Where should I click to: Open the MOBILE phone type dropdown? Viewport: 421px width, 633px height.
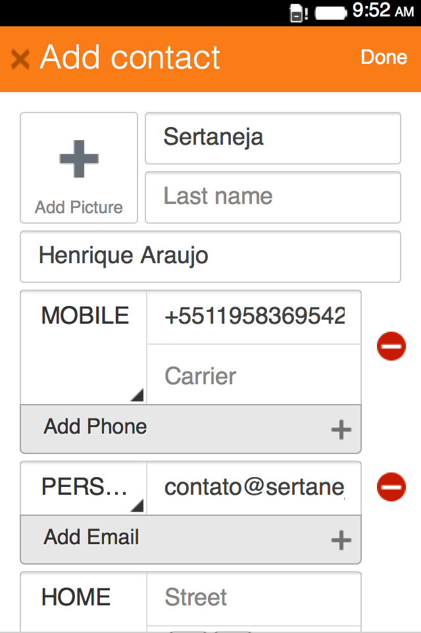84,346
